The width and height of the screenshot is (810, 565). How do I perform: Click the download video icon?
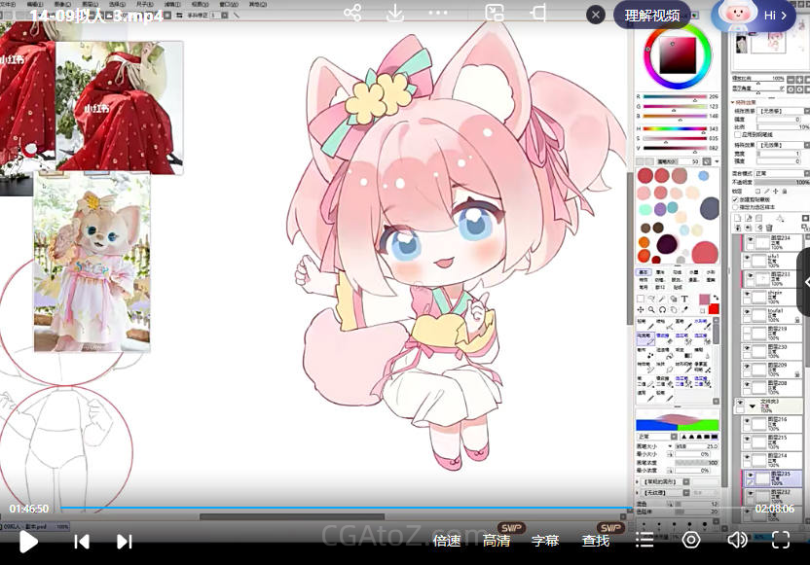pos(395,13)
